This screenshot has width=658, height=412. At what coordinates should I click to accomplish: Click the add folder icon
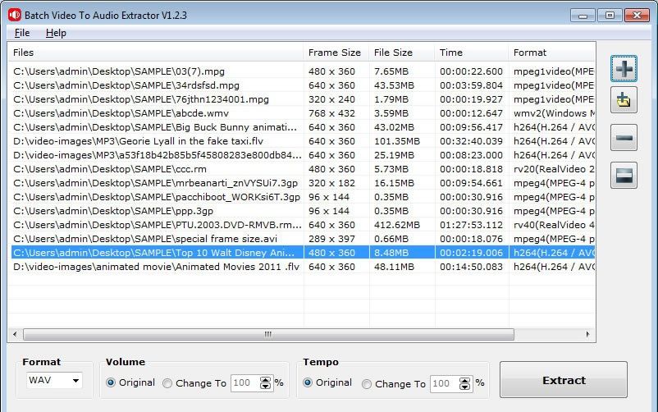[624, 100]
